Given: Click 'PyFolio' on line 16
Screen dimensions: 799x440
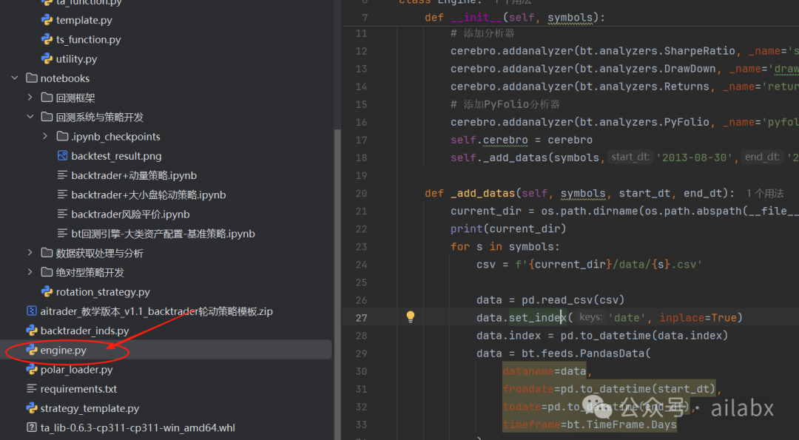Looking at the screenshot, I should (687, 122).
